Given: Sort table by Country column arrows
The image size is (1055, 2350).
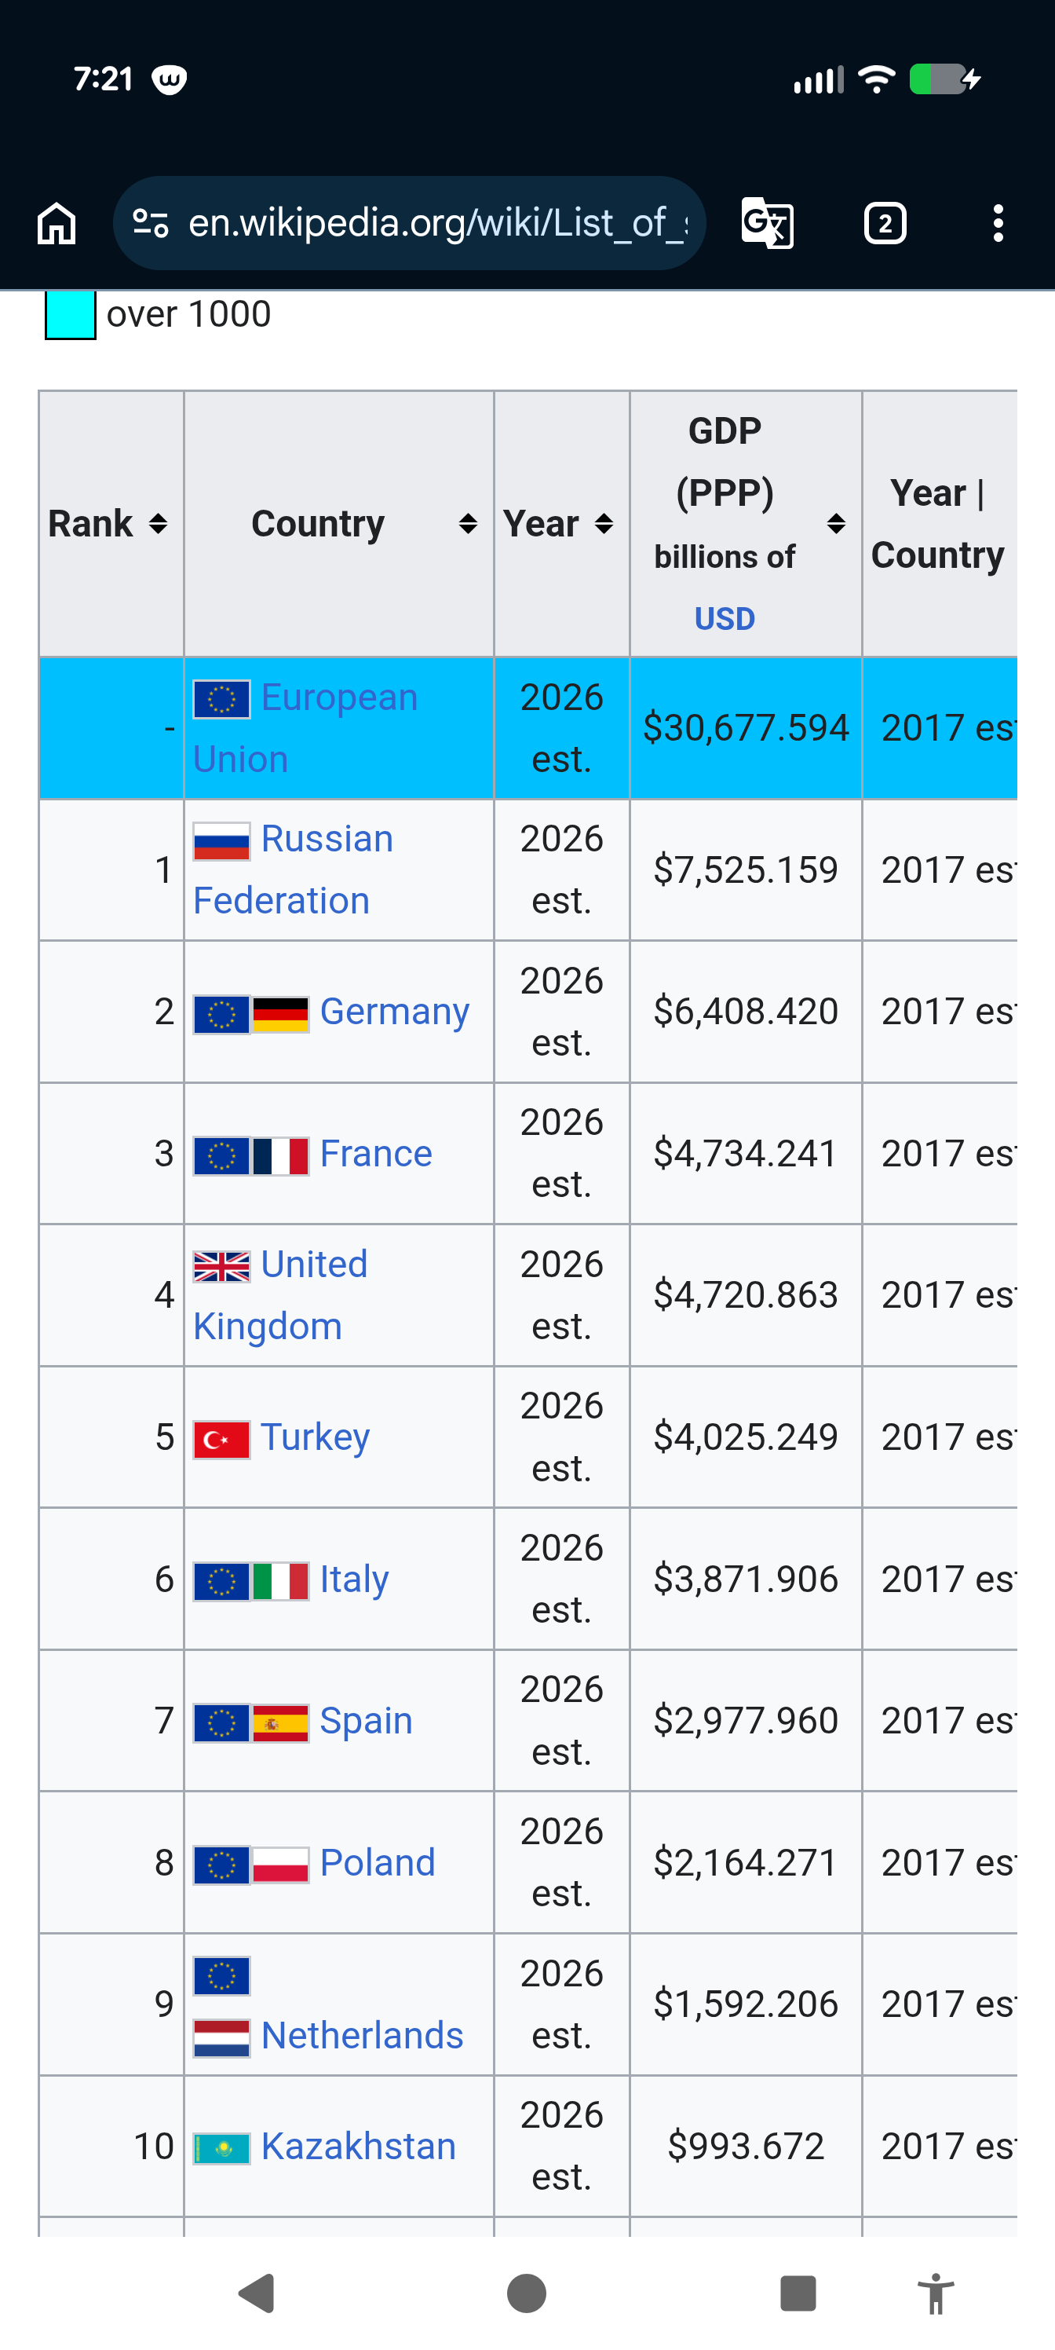Looking at the screenshot, I should click(x=468, y=524).
